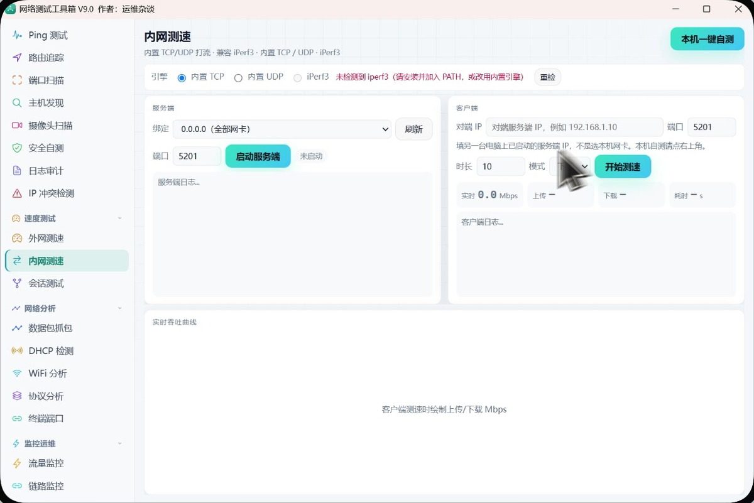
Task: Click the 内网测速 swap-arrows icon
Action: [x=17, y=261]
